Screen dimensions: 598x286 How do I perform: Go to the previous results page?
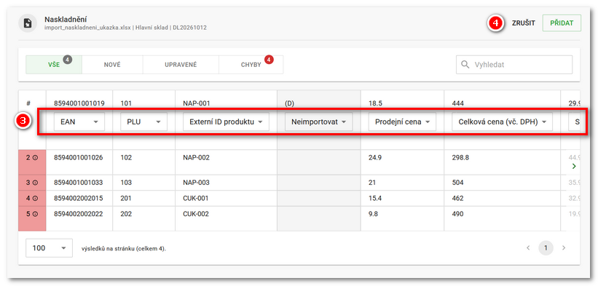[x=528, y=248]
